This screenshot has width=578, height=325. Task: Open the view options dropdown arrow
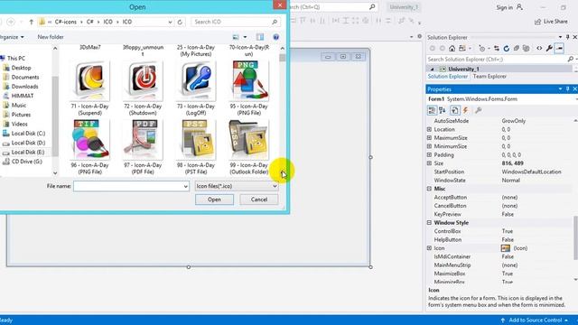245,37
